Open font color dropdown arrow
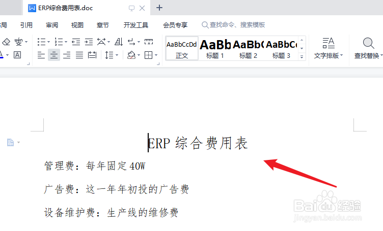This screenshot has width=383, height=231. 7,55
